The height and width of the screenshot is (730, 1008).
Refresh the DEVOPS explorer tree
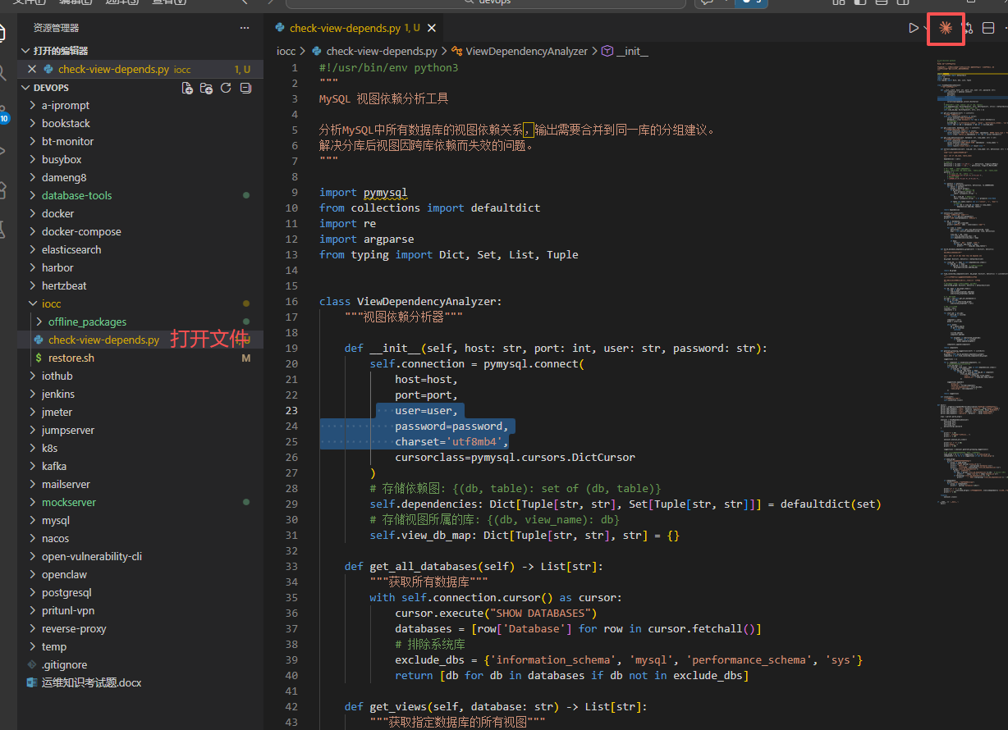click(226, 88)
